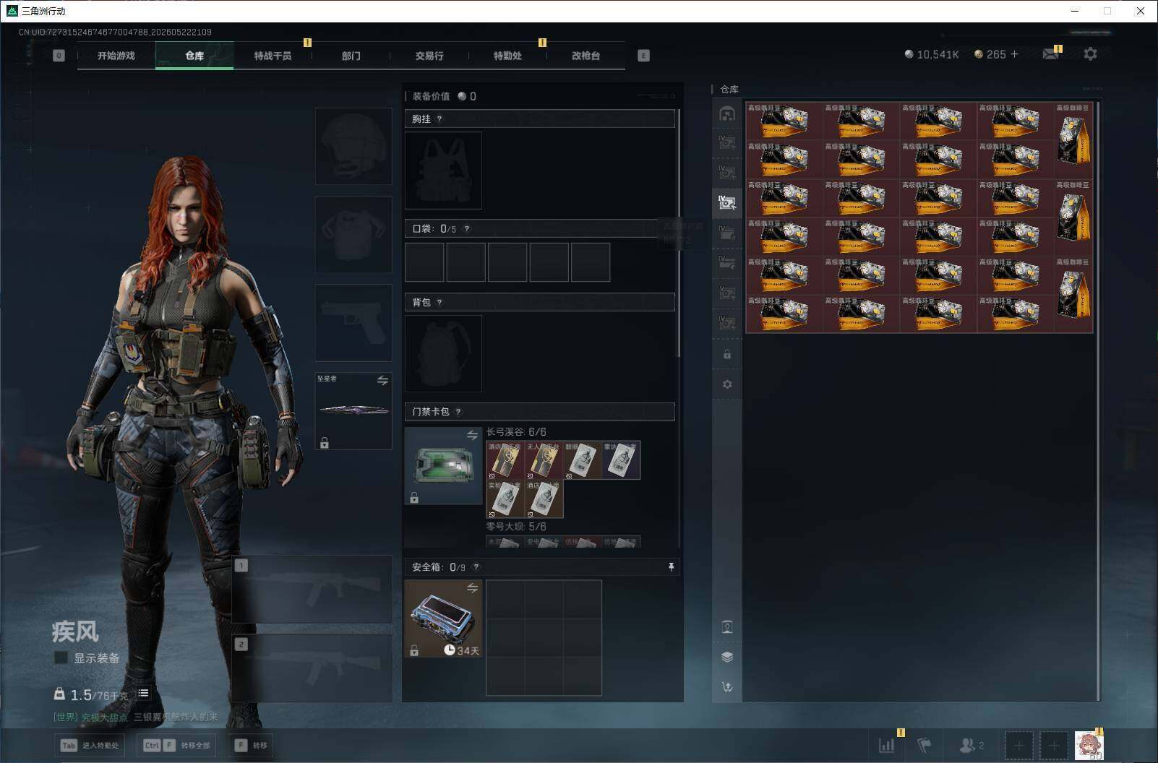
Task: Select the empty backpack slot under 背包
Action: (x=443, y=354)
